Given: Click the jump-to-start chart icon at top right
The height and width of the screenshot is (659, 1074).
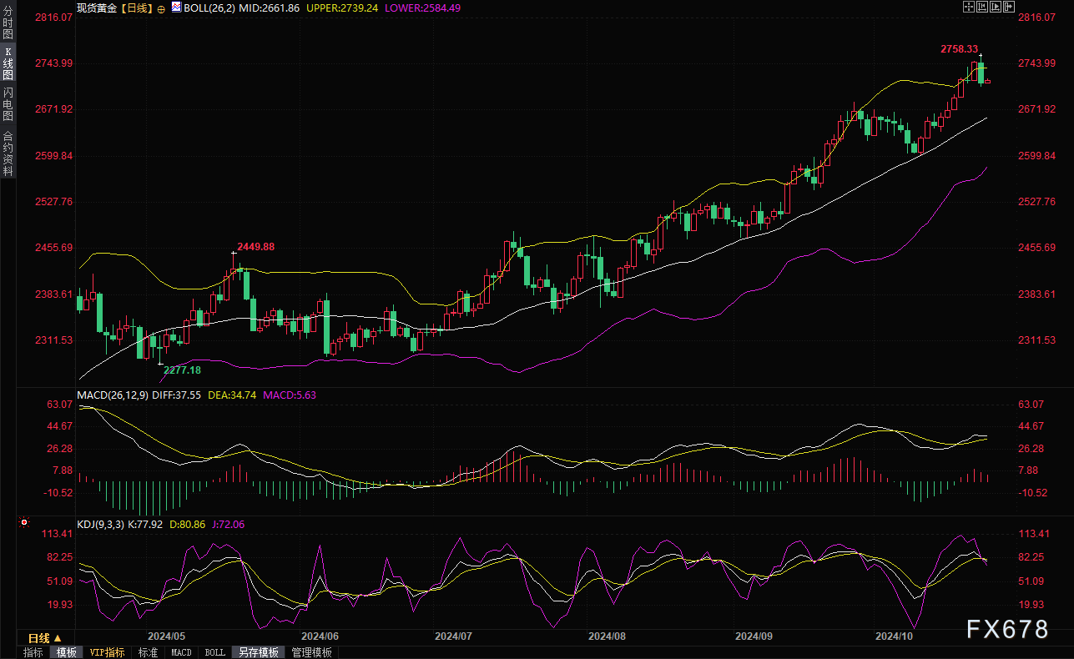Looking at the screenshot, I should [982, 7].
